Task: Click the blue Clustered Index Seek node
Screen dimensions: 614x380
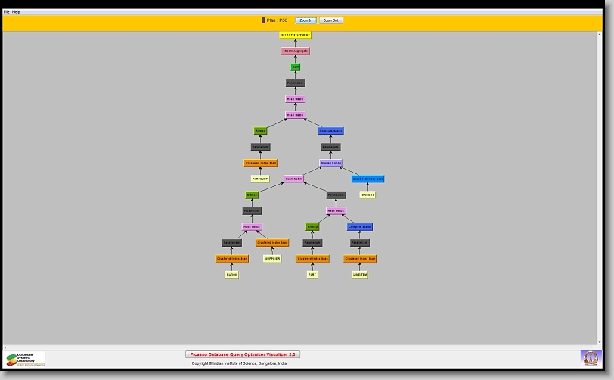Action: click(367, 179)
